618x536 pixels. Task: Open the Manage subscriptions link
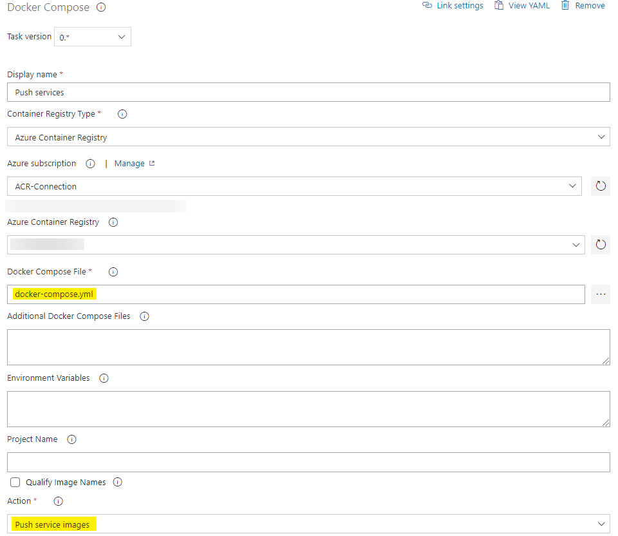click(129, 163)
